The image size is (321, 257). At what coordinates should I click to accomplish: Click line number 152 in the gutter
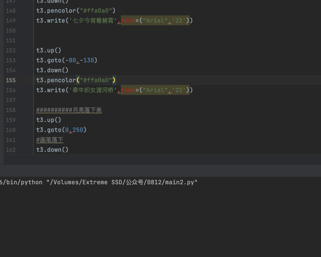tap(11, 50)
